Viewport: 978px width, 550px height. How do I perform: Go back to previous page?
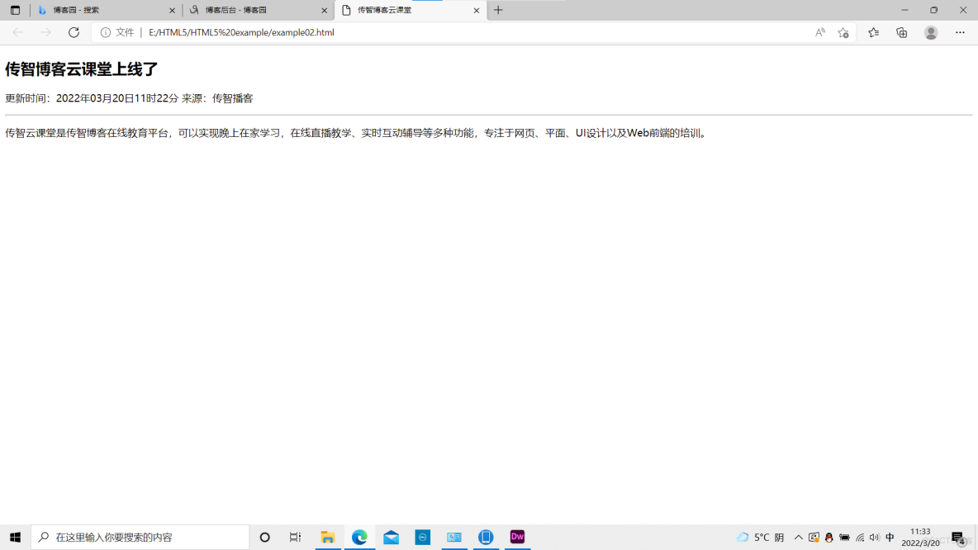17,32
